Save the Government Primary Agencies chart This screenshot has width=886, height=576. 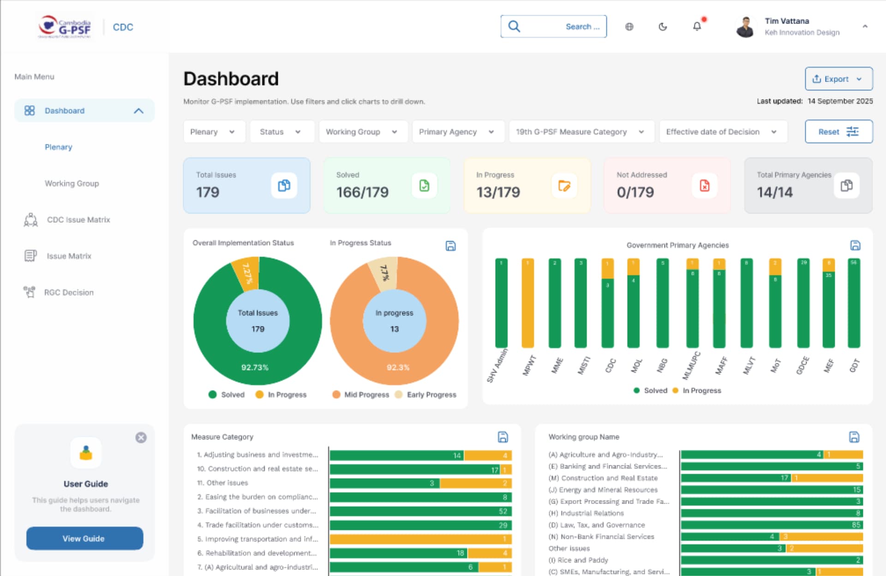click(x=855, y=245)
